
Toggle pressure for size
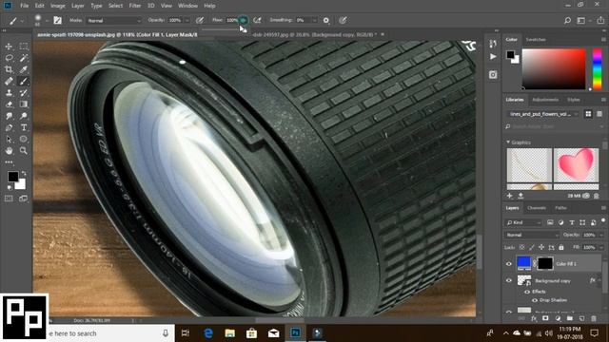[343, 20]
